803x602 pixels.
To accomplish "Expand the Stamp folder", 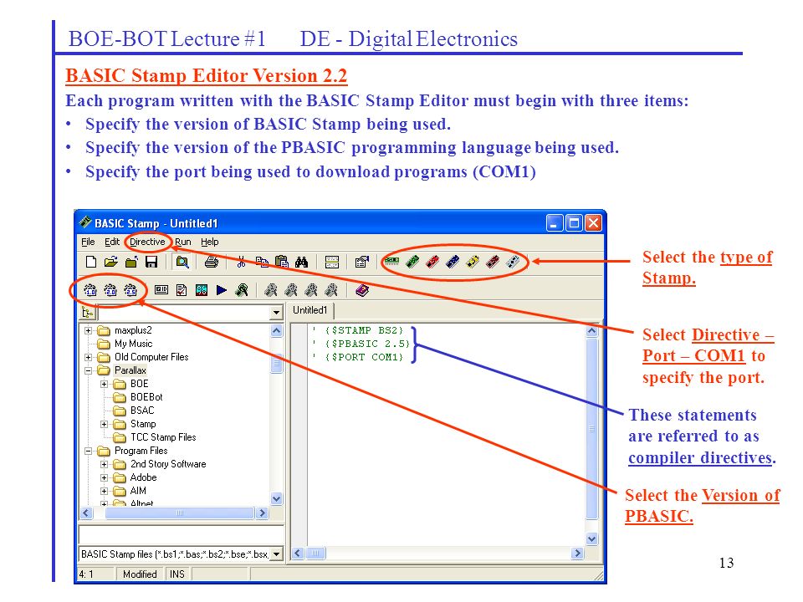I will point(104,425).
